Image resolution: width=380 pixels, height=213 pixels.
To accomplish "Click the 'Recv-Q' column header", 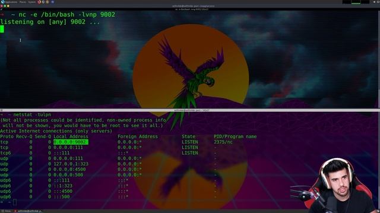I will coord(24,137).
